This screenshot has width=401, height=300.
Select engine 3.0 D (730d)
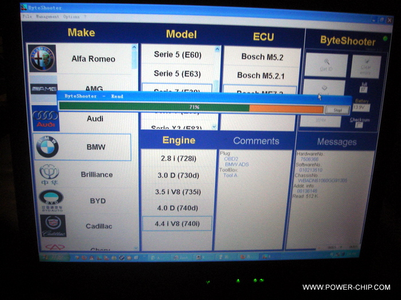(178, 175)
